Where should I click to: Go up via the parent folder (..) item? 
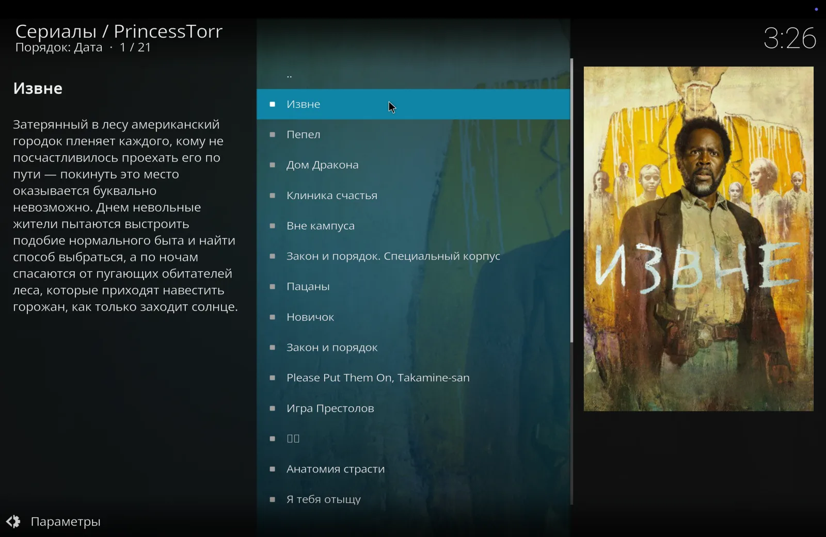coord(413,74)
